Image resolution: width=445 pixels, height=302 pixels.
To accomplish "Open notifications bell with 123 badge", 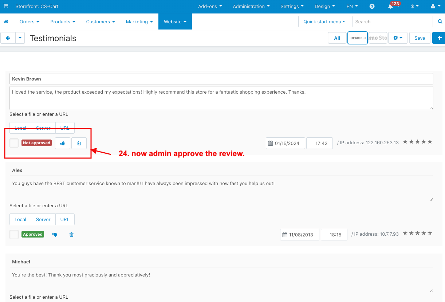I will pyautogui.click(x=391, y=6).
